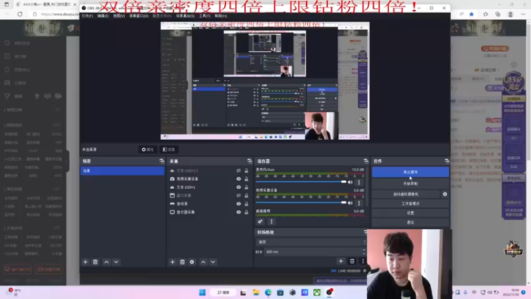Open Microsoft Edge from the taskbar

[268, 292]
